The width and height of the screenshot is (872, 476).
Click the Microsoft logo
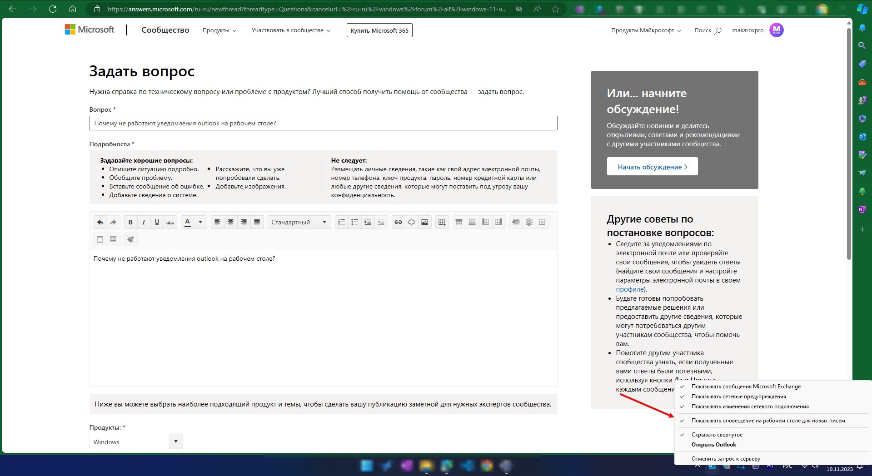tap(90, 30)
